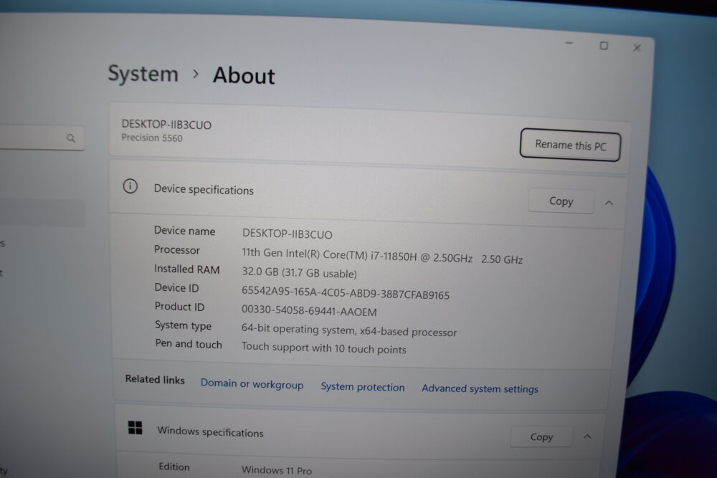Click the Product ID value 00330-54058-69441-AAOEM
This screenshot has height=478, width=717.
(309, 311)
